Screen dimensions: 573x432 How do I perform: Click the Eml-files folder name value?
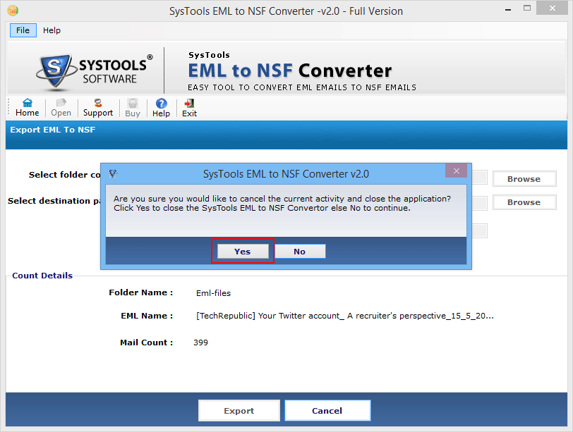[213, 293]
